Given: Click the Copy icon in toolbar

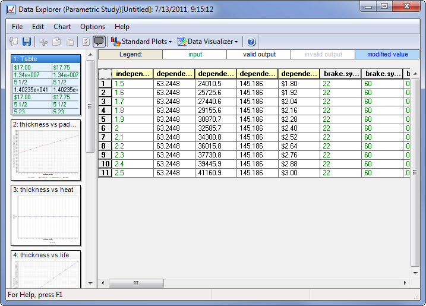Looking at the screenshot, I should [x=56, y=42].
